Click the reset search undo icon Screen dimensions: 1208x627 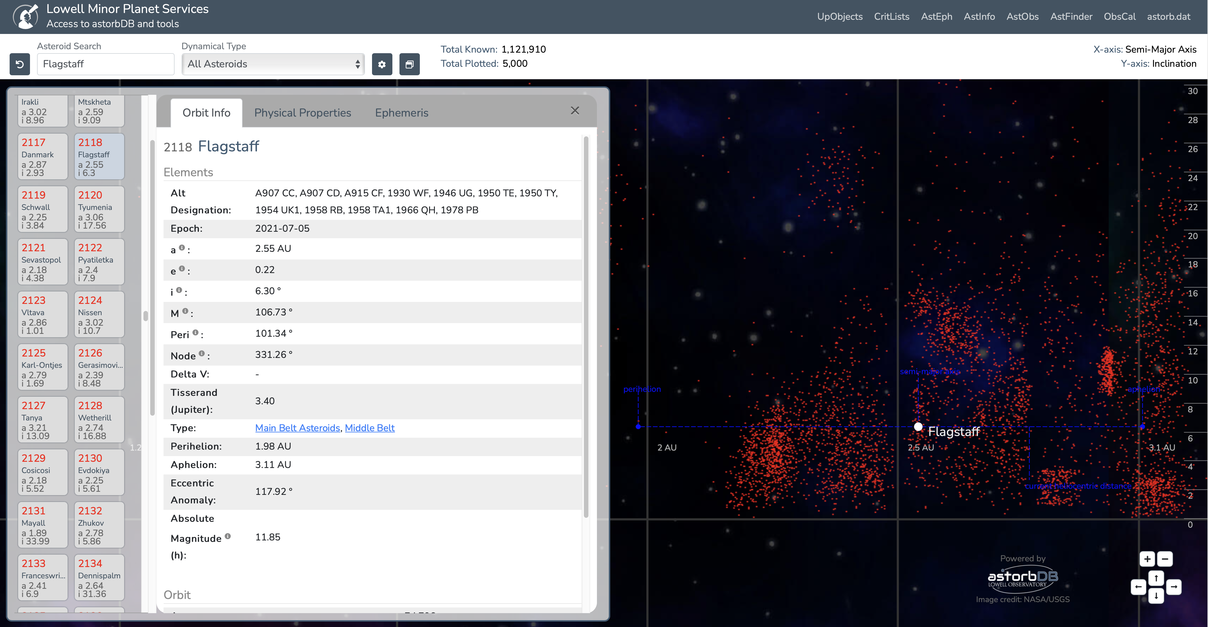(20, 64)
